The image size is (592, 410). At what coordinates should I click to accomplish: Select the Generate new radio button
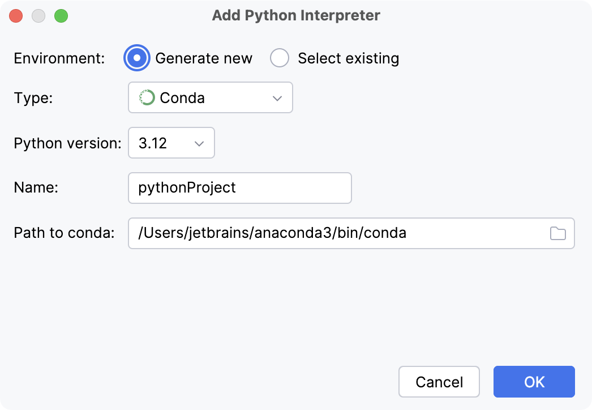[136, 58]
